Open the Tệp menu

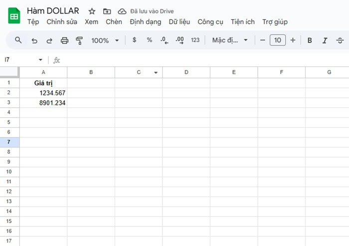(x=33, y=22)
